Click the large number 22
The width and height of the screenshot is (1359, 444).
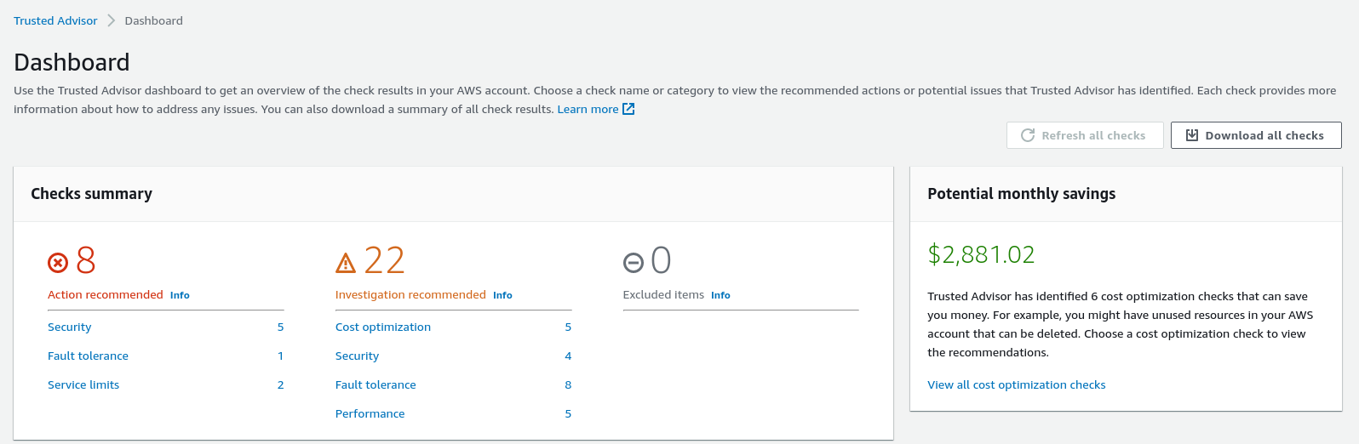(x=384, y=260)
